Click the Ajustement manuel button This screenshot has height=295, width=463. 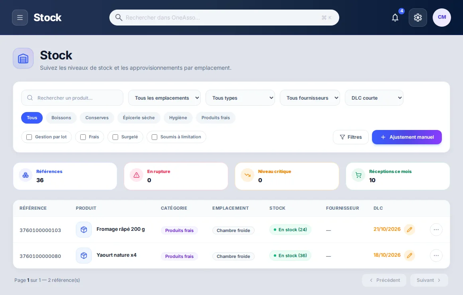coord(407,137)
